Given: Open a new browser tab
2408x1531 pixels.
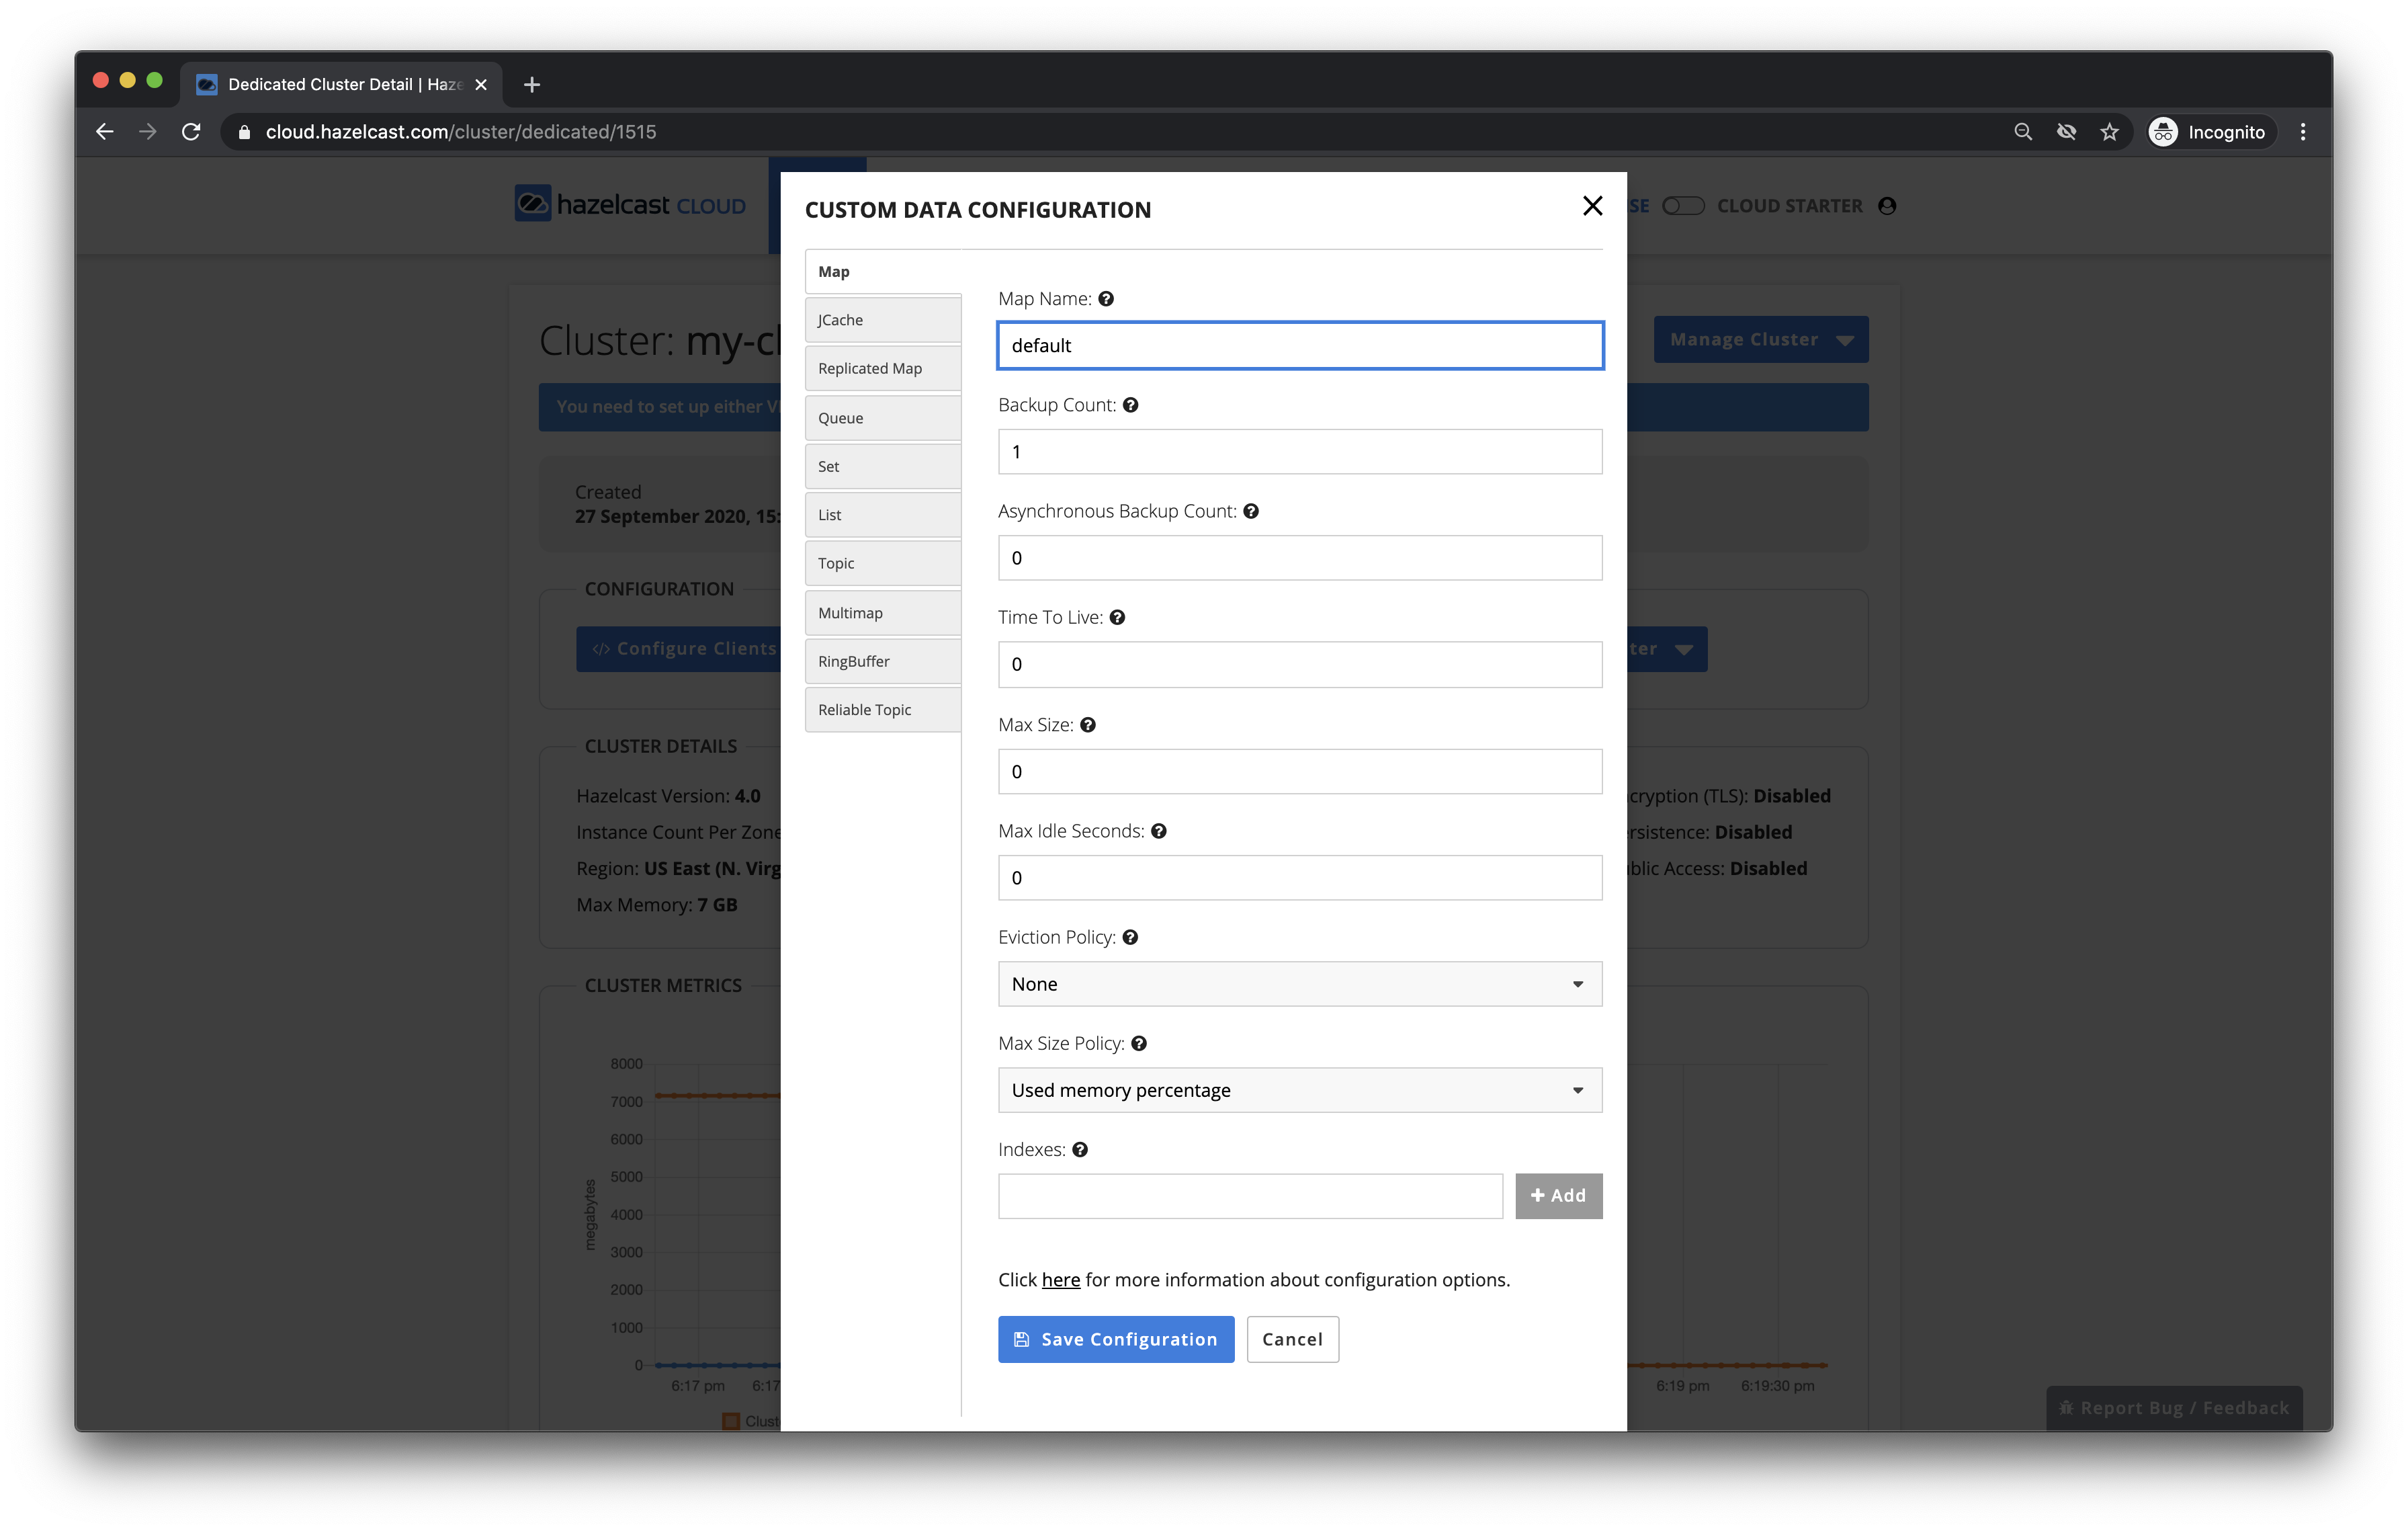Looking at the screenshot, I should pyautogui.click(x=532, y=84).
